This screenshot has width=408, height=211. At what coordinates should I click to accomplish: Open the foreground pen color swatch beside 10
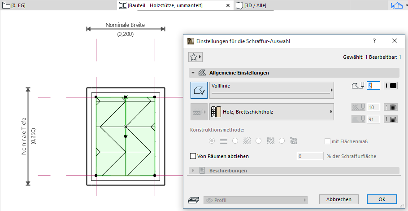click(391, 107)
